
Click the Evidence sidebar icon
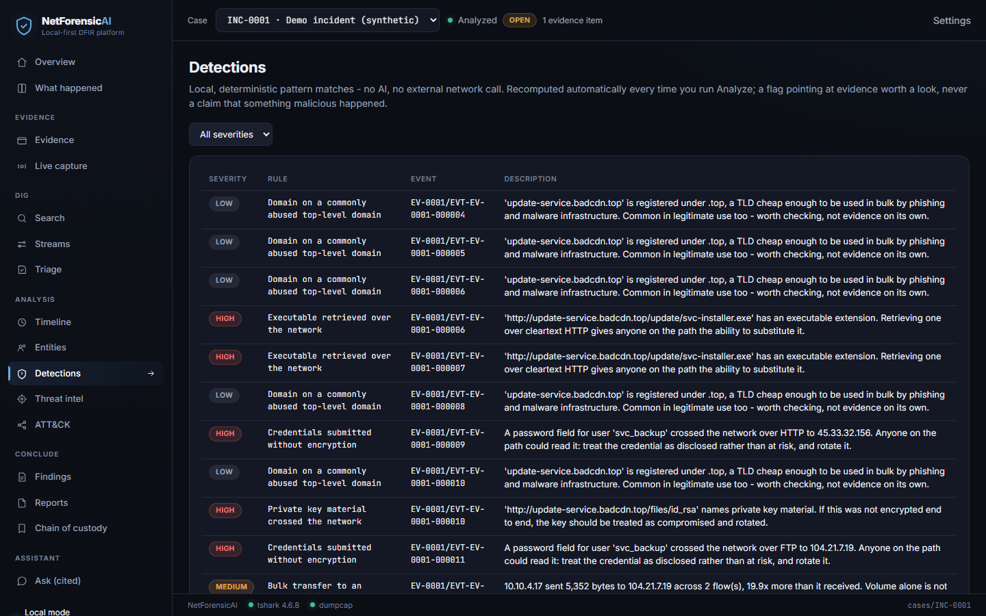(22, 140)
